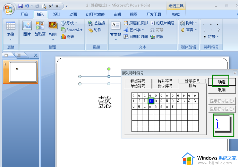This screenshot has width=238, height=167.
Task: Save the presentation from quick access toolbar
Action: (20, 6)
